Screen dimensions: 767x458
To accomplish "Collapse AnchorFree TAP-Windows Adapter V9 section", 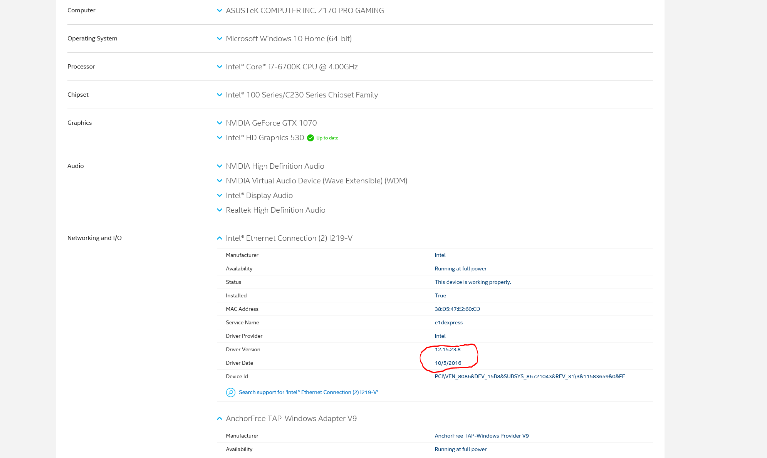I will (x=220, y=418).
